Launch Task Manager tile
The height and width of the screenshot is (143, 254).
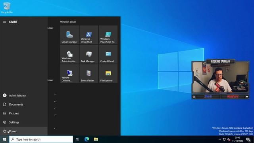[89, 54]
